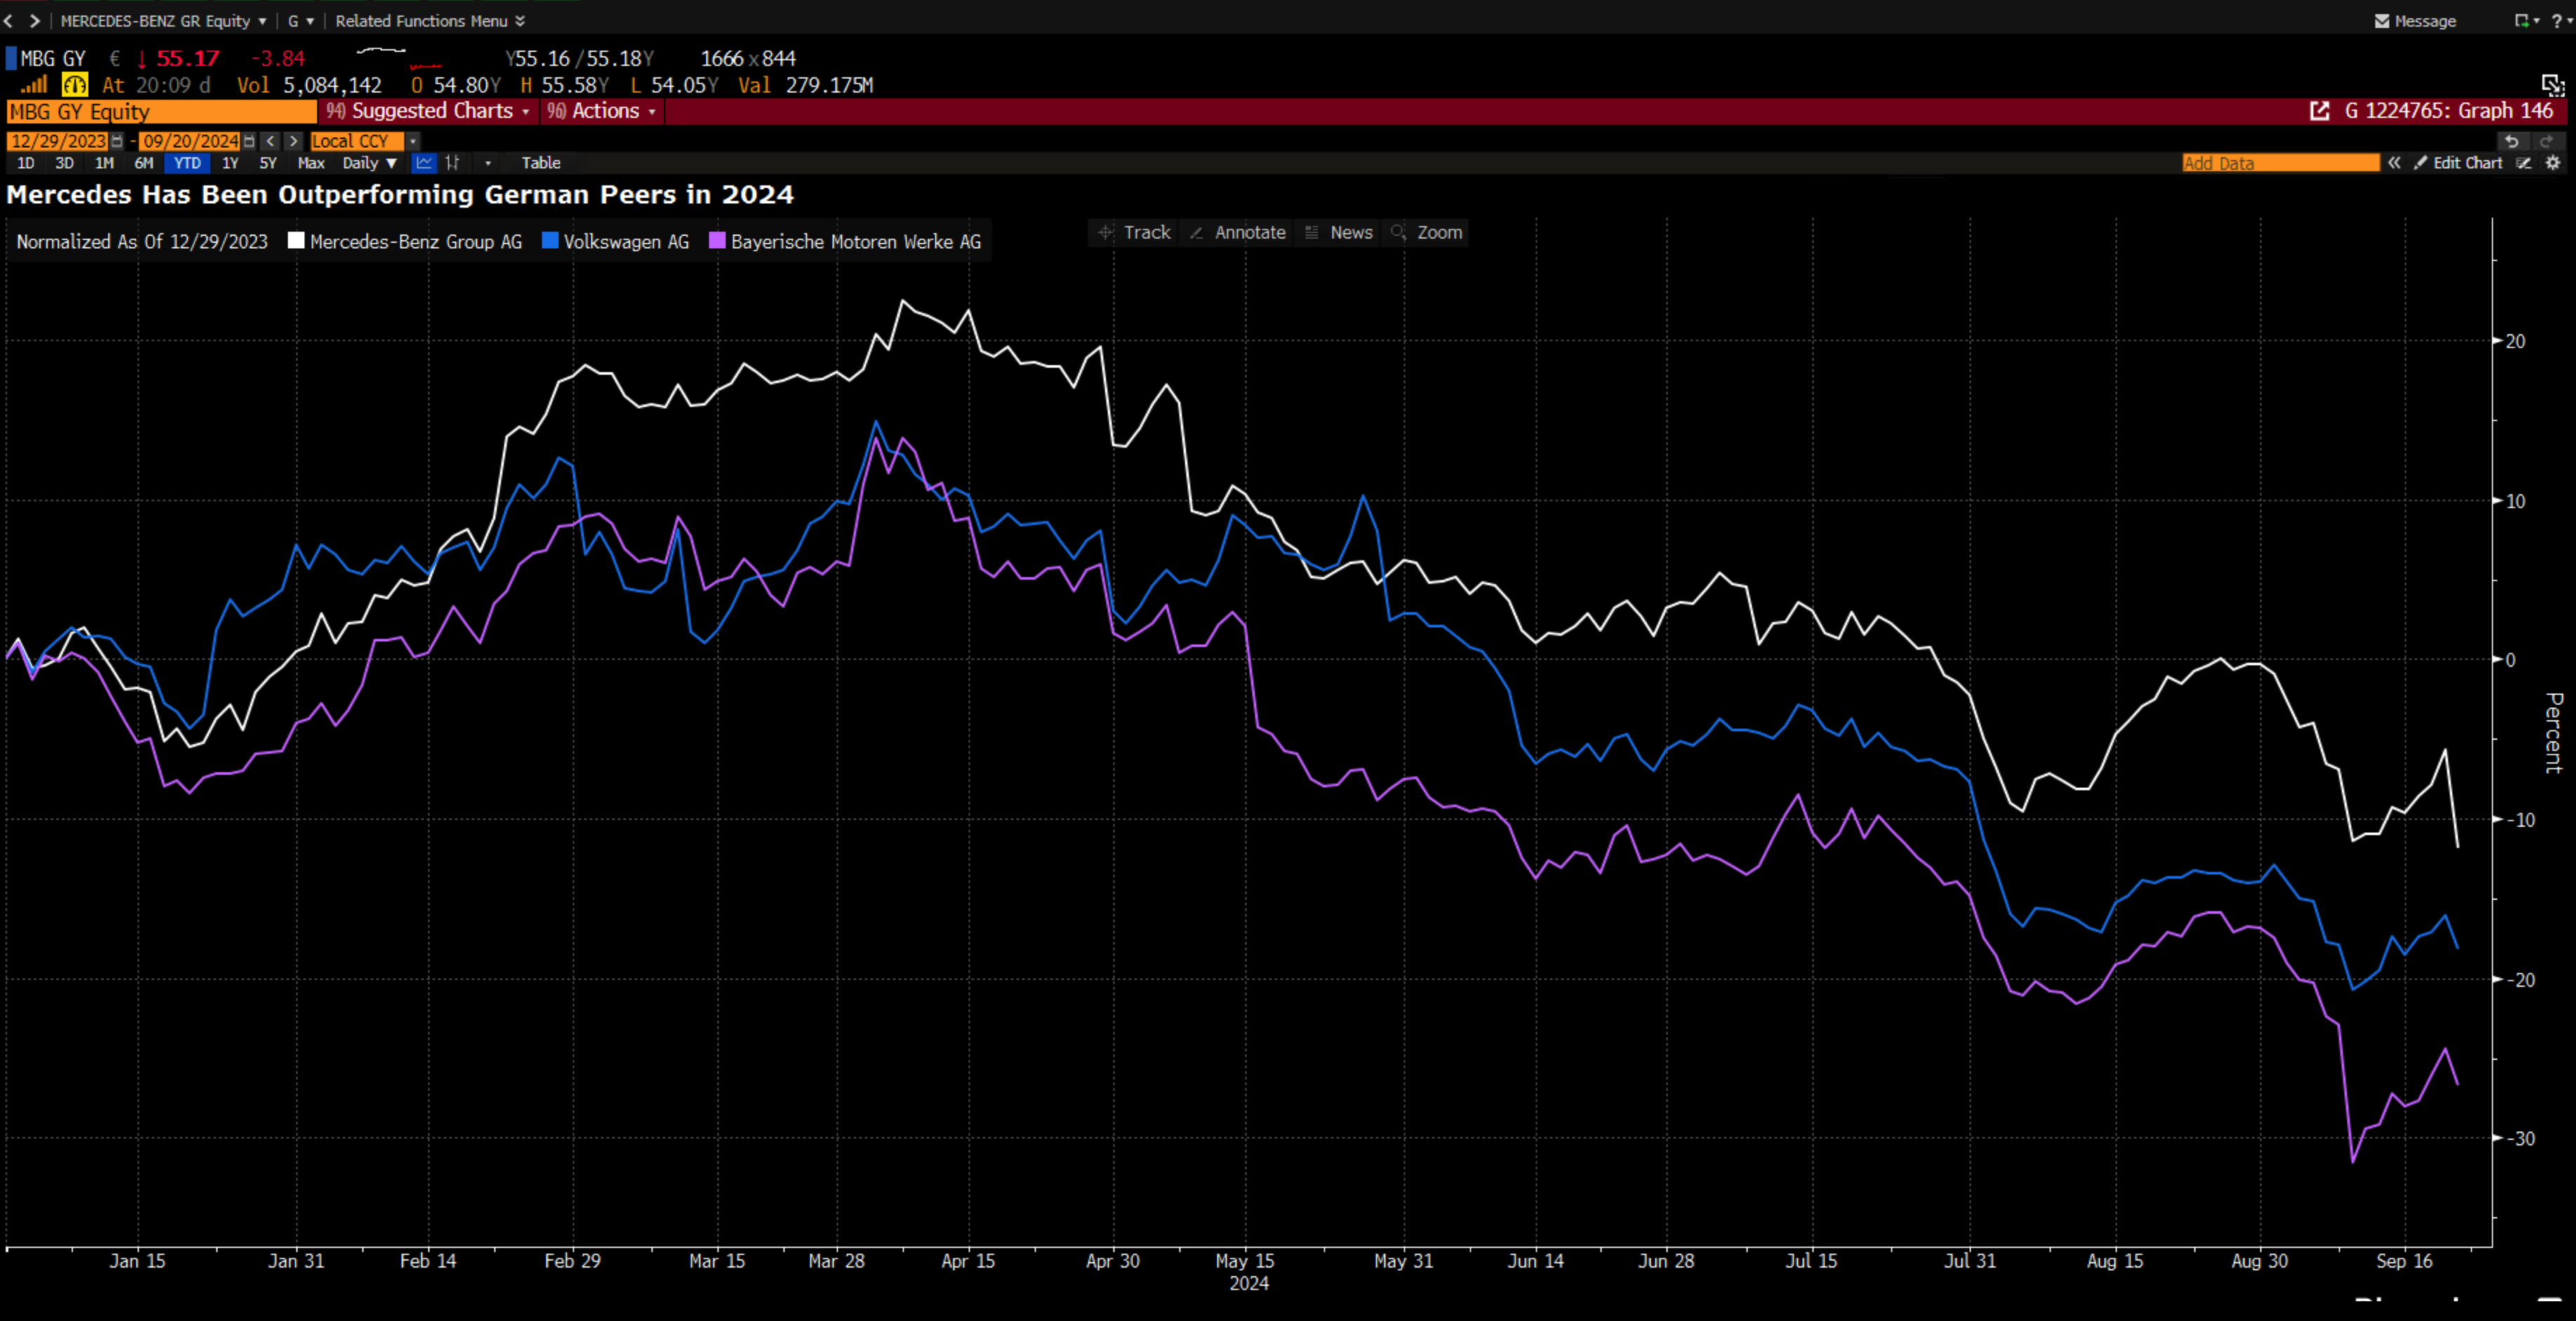
Task: Switch to the bar chart type icon
Action: click(453, 163)
